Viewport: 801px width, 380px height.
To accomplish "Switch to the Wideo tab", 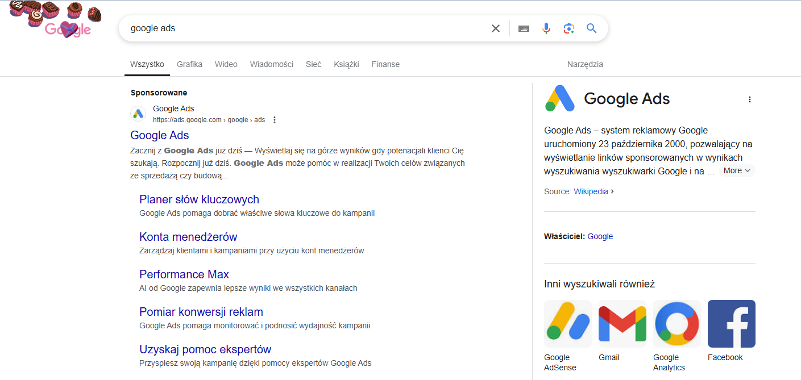I will pyautogui.click(x=226, y=64).
